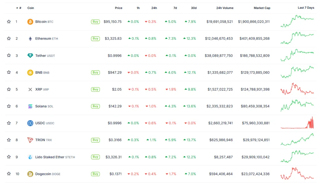Screen dimensions: 320x183
Task: Sort table by Market Cap column
Action: click(262, 8)
